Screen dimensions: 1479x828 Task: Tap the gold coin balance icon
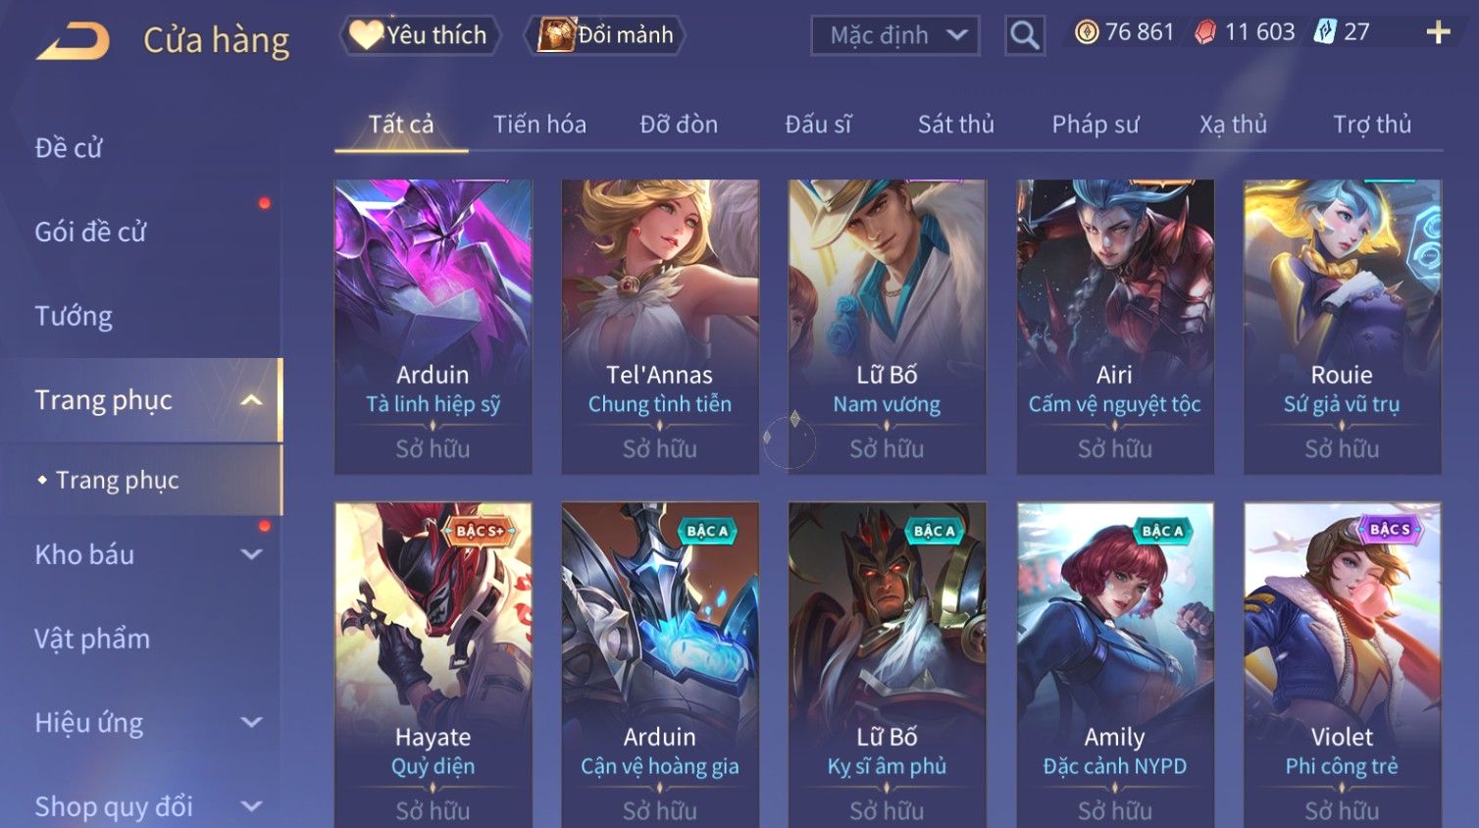pyautogui.click(x=1086, y=32)
